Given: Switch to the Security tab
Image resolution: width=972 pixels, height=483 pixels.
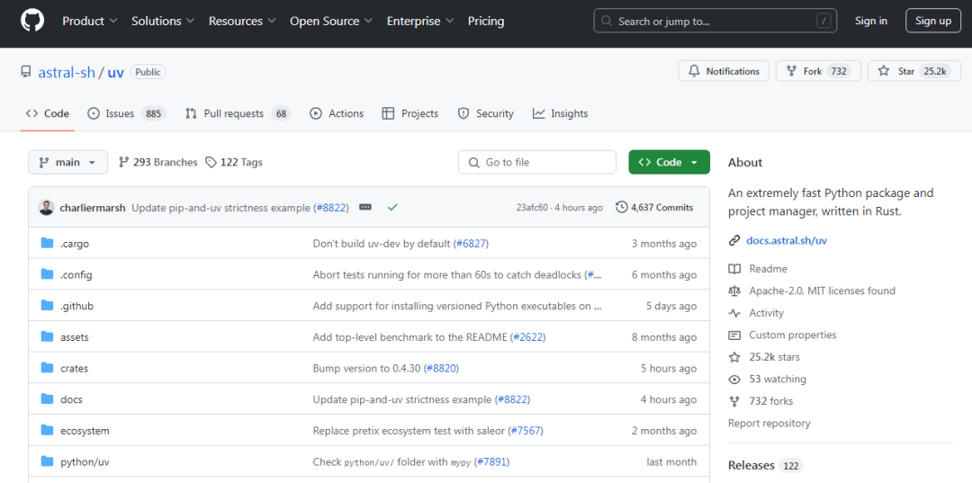Looking at the screenshot, I should pyautogui.click(x=485, y=113).
